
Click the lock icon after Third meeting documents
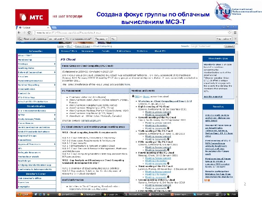[168, 177]
